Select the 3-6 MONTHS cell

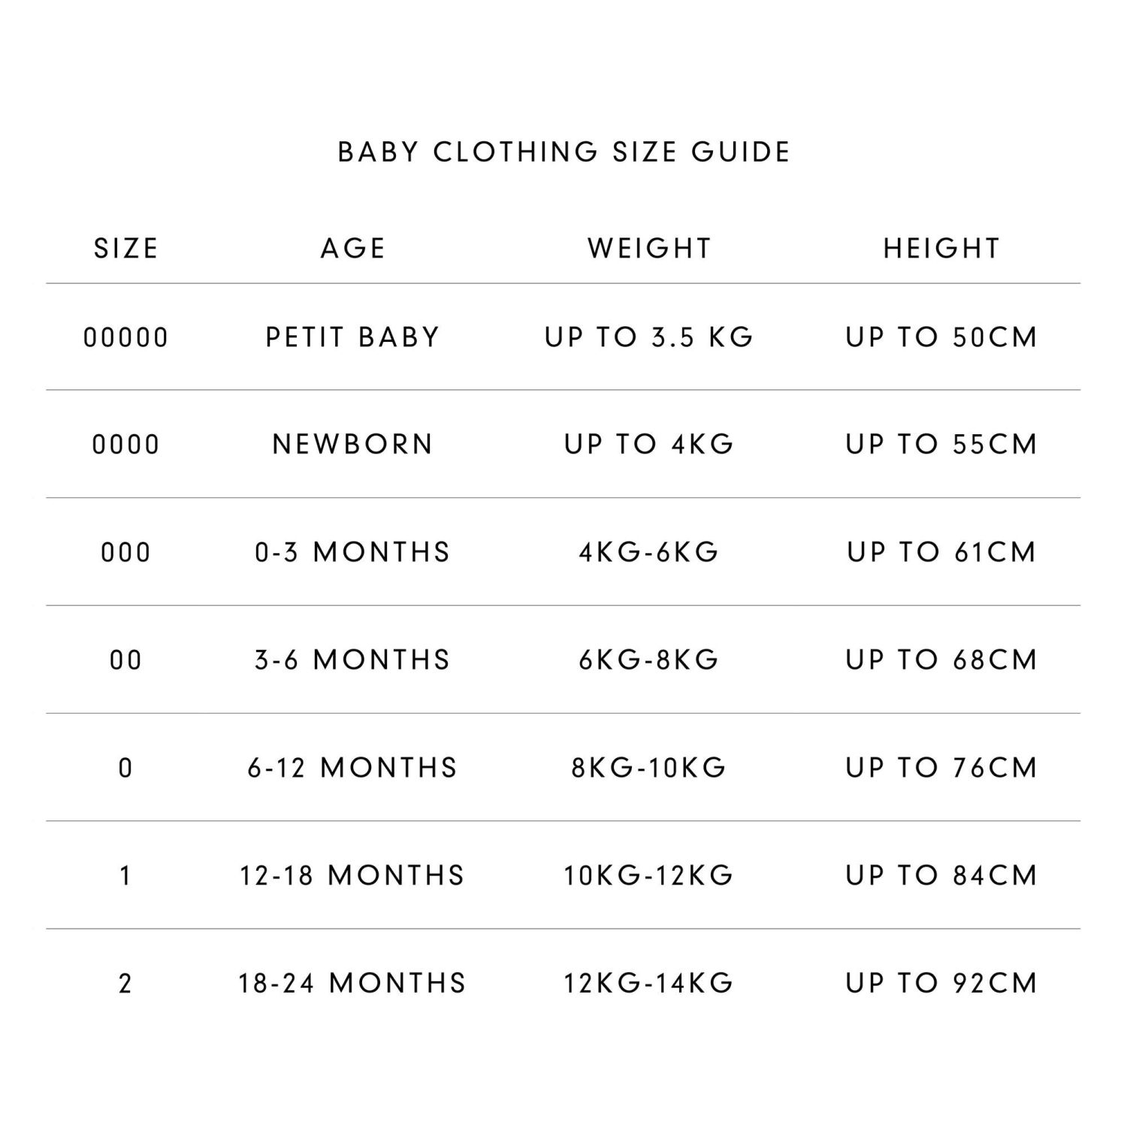pos(353,660)
